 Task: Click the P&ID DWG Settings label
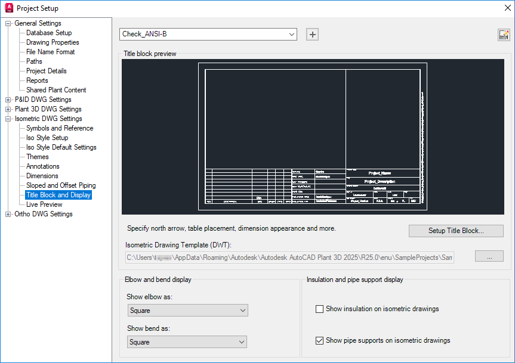43,100
